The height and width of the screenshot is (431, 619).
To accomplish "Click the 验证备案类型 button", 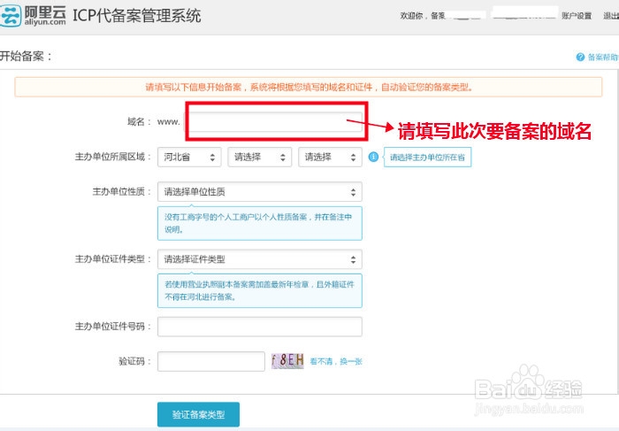I will pos(199,414).
